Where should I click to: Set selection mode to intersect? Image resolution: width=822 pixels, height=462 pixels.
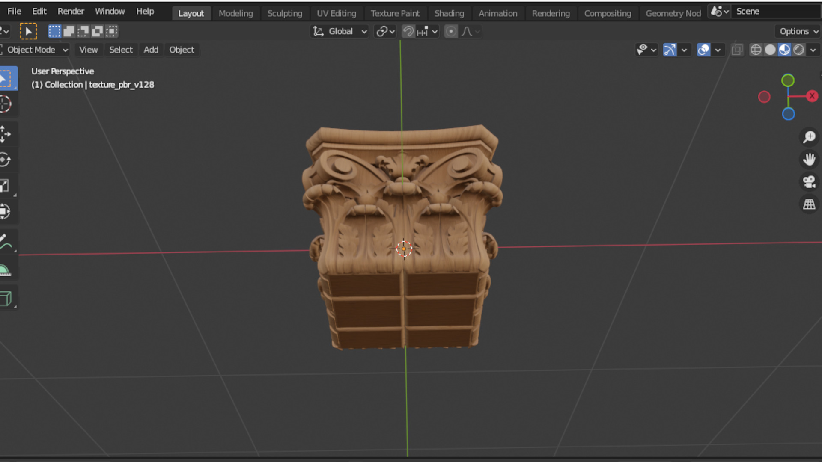111,31
